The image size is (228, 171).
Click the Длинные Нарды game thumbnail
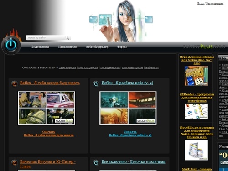coord(196,76)
